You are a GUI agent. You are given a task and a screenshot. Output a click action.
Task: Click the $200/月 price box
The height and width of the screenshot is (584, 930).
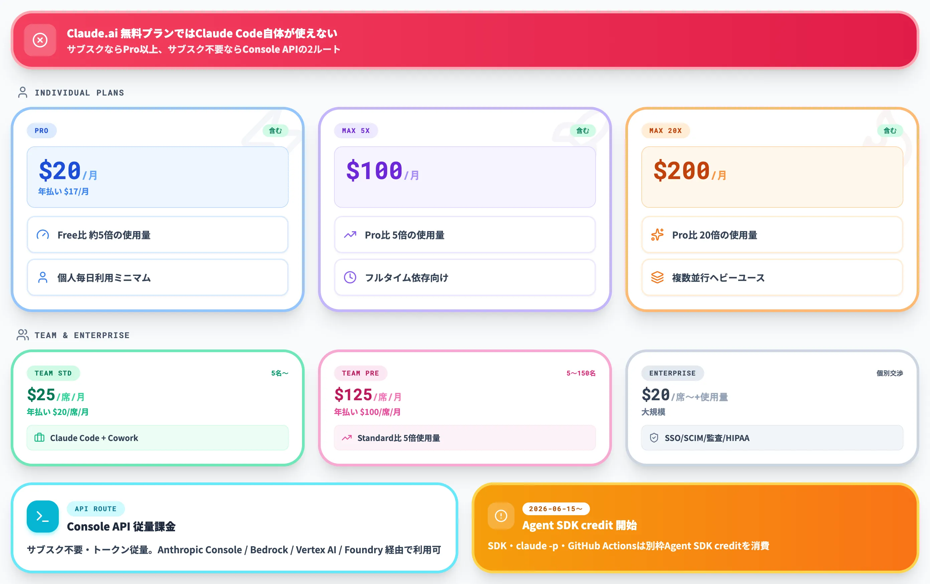(x=772, y=177)
